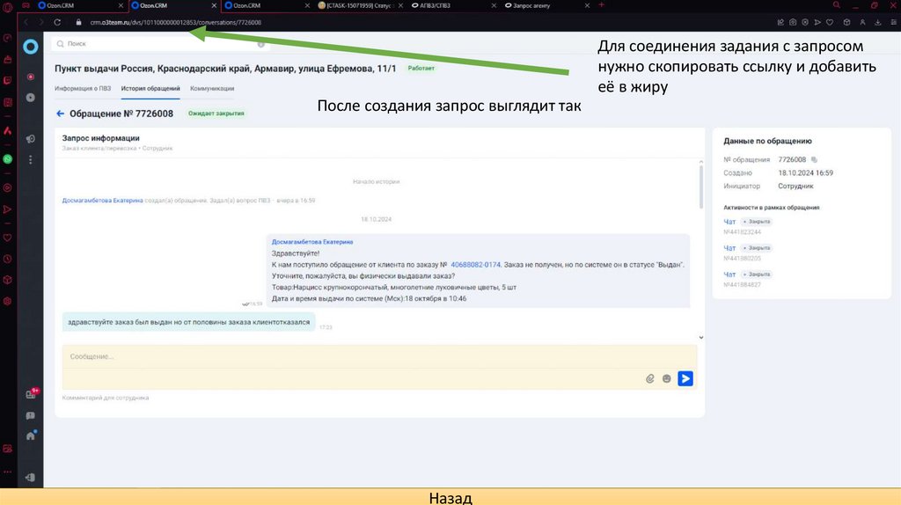Open Чат activity №441823244
The width and height of the screenshot is (901, 505).
729,222
